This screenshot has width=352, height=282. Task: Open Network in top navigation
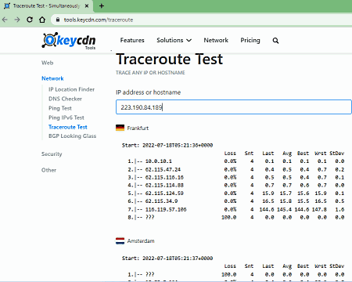(216, 40)
